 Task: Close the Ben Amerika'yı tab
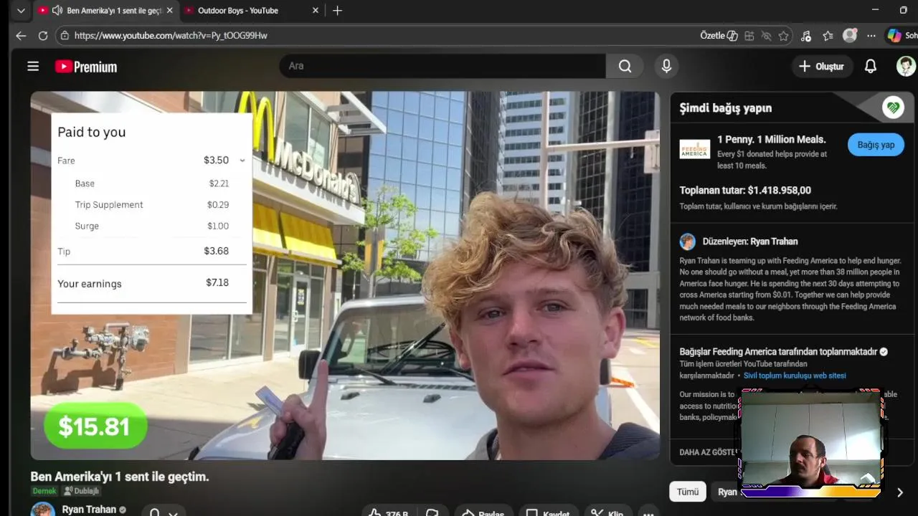coord(169,11)
